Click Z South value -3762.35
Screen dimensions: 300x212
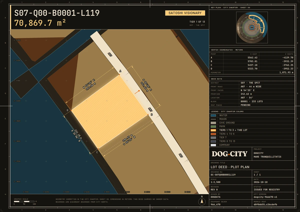pos(287,65)
